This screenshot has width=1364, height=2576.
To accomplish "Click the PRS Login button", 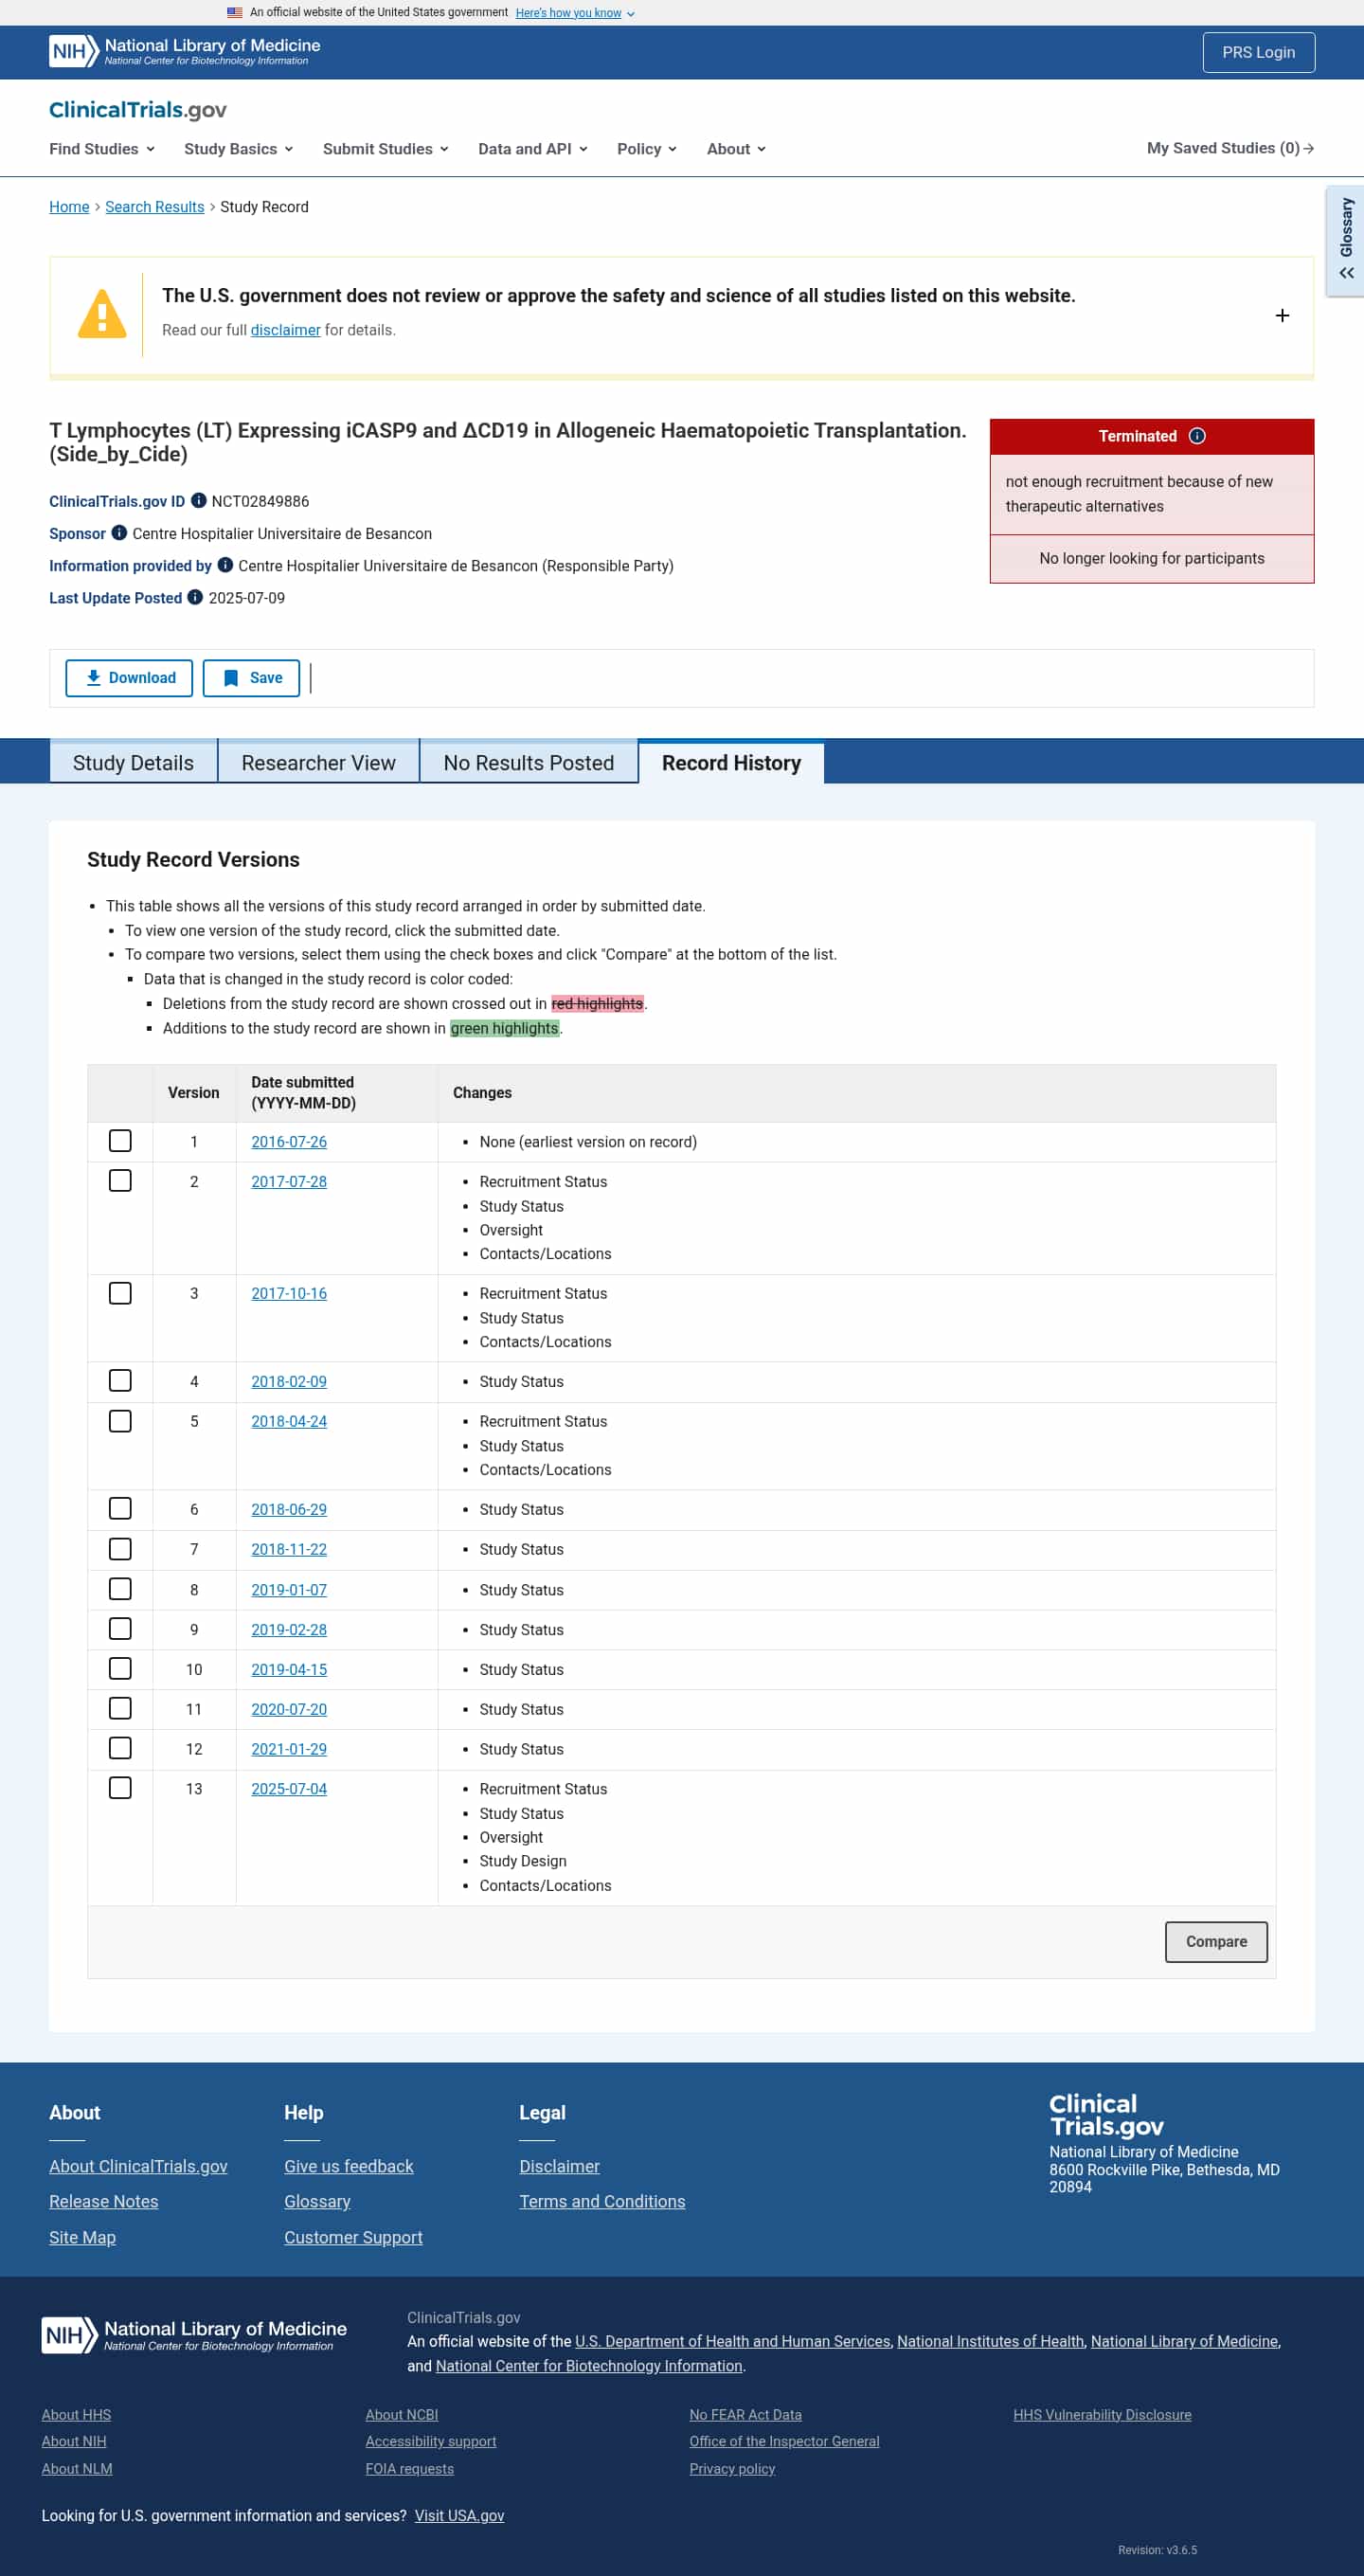I will point(1258,52).
